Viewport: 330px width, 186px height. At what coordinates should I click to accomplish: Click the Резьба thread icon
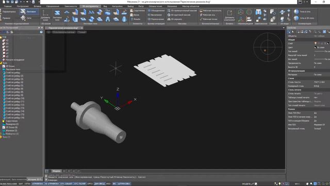(132, 19)
